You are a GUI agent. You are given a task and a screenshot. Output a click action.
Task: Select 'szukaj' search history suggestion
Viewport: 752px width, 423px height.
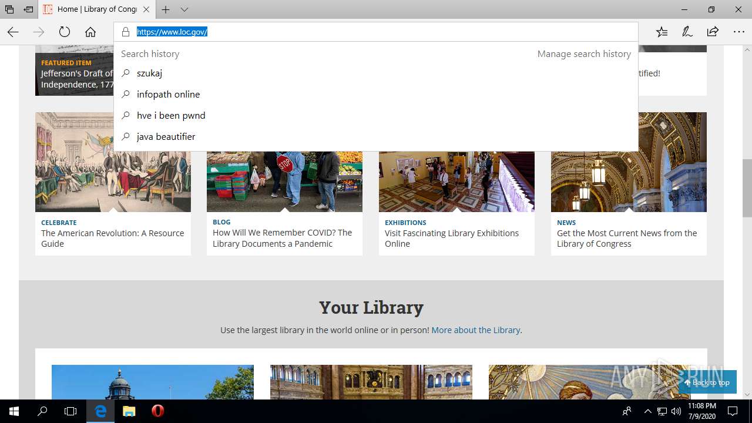pyautogui.click(x=376, y=73)
